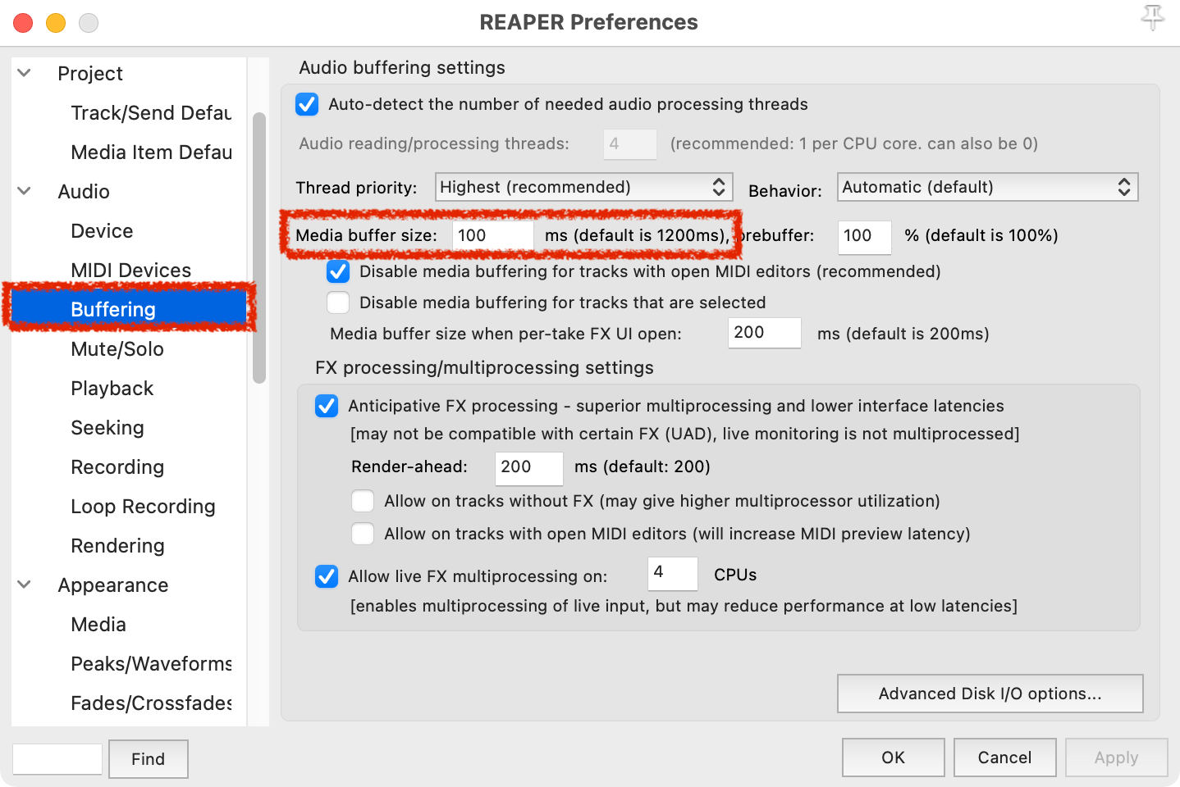
Task: Collapse the Audio tree section
Action: coord(25,191)
